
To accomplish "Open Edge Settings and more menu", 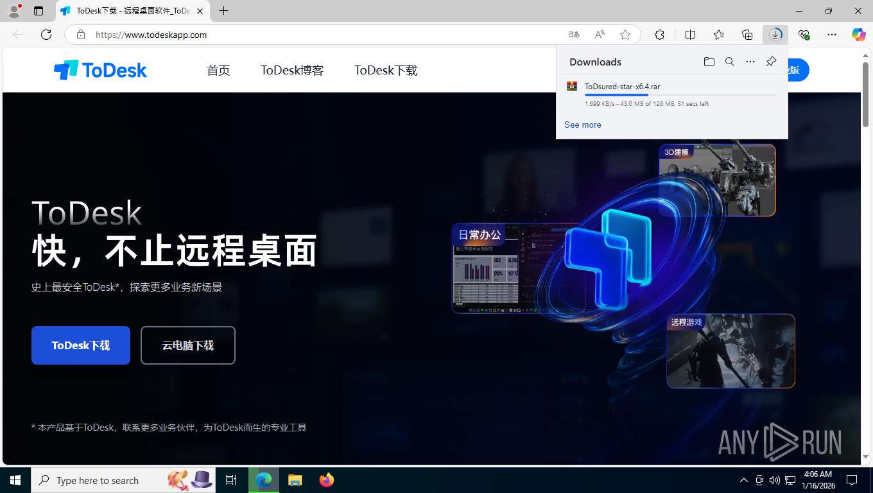I will (832, 35).
